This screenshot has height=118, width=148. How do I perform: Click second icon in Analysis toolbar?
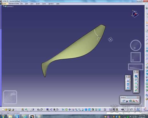pyautogui.click(x=127, y=101)
